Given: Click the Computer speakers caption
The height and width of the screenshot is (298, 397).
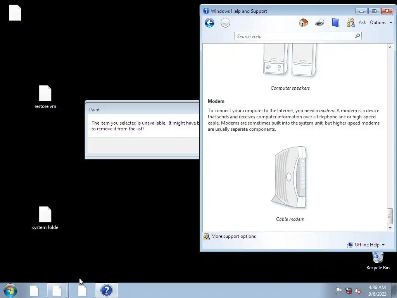Looking at the screenshot, I should coord(290,88).
